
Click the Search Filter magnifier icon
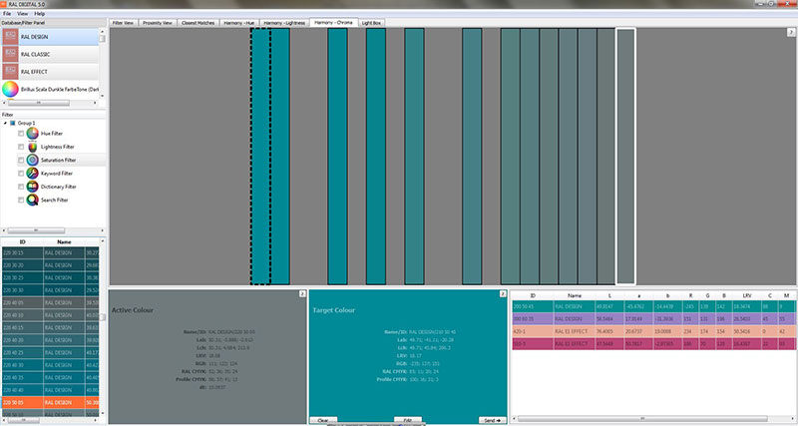[x=33, y=200]
